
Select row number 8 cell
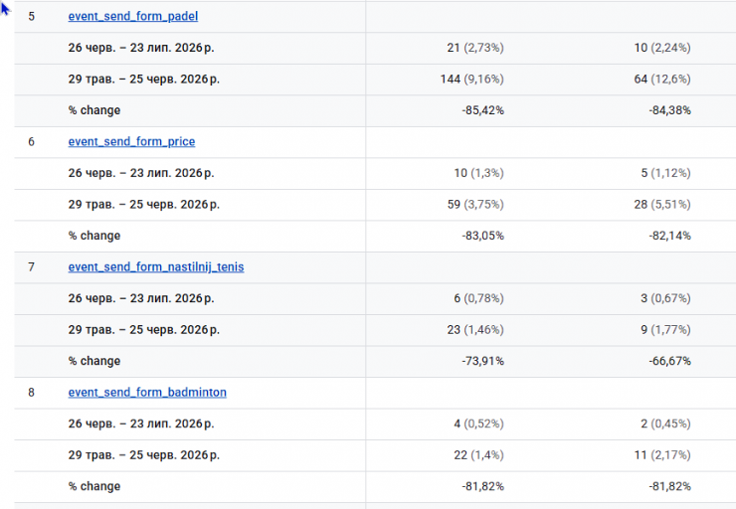click(x=32, y=392)
